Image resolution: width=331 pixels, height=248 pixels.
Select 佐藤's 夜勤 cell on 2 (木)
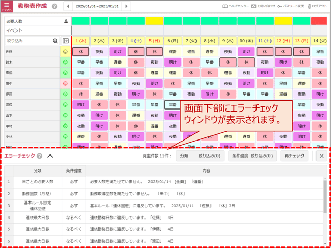click(x=99, y=52)
